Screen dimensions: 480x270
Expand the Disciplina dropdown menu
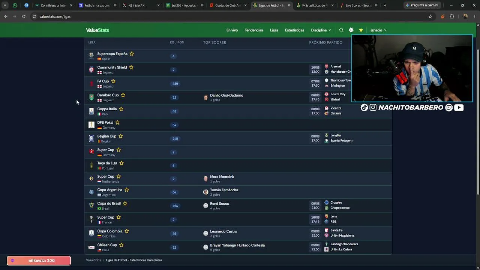click(x=321, y=30)
